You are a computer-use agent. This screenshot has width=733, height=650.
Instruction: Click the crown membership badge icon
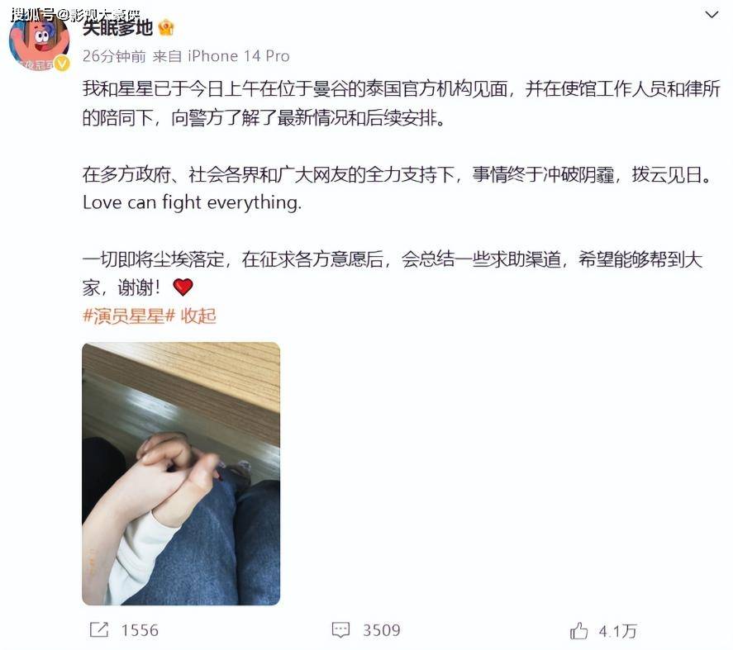(x=166, y=28)
